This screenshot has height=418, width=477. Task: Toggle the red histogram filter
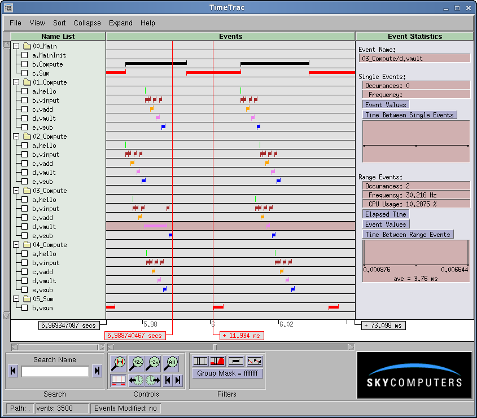click(218, 361)
